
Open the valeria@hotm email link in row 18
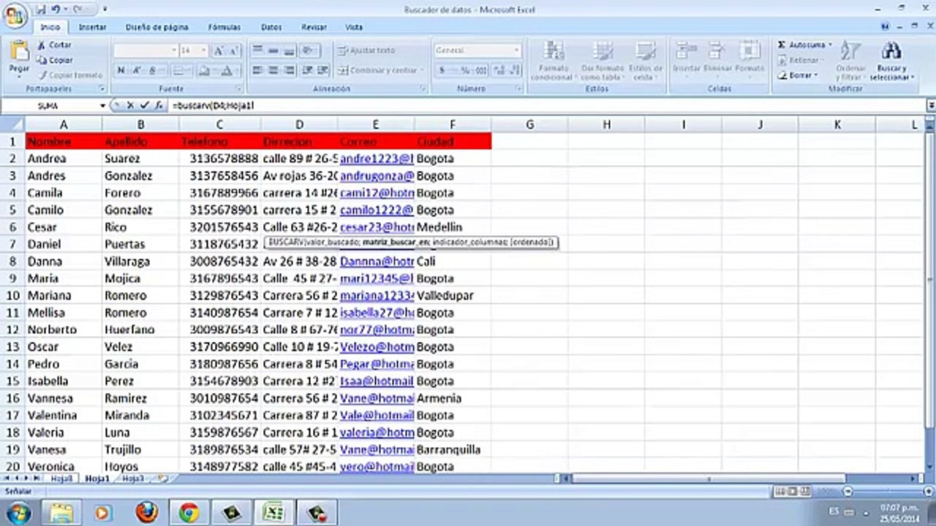(x=377, y=432)
